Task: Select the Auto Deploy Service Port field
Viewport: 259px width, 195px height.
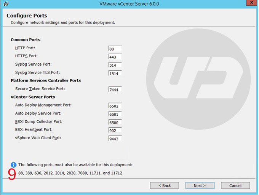Action: click(x=115, y=114)
